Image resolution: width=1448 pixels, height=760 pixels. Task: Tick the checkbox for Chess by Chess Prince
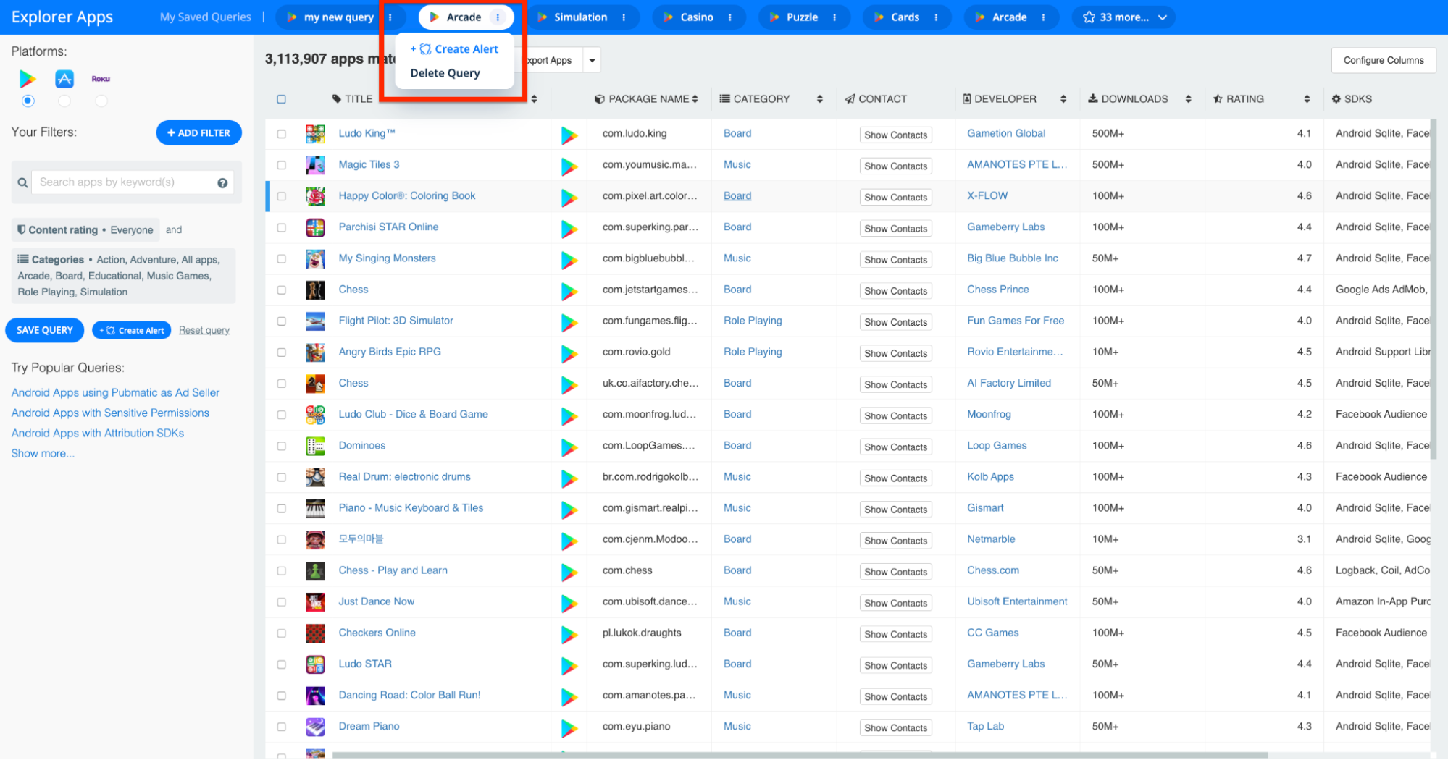[281, 290]
